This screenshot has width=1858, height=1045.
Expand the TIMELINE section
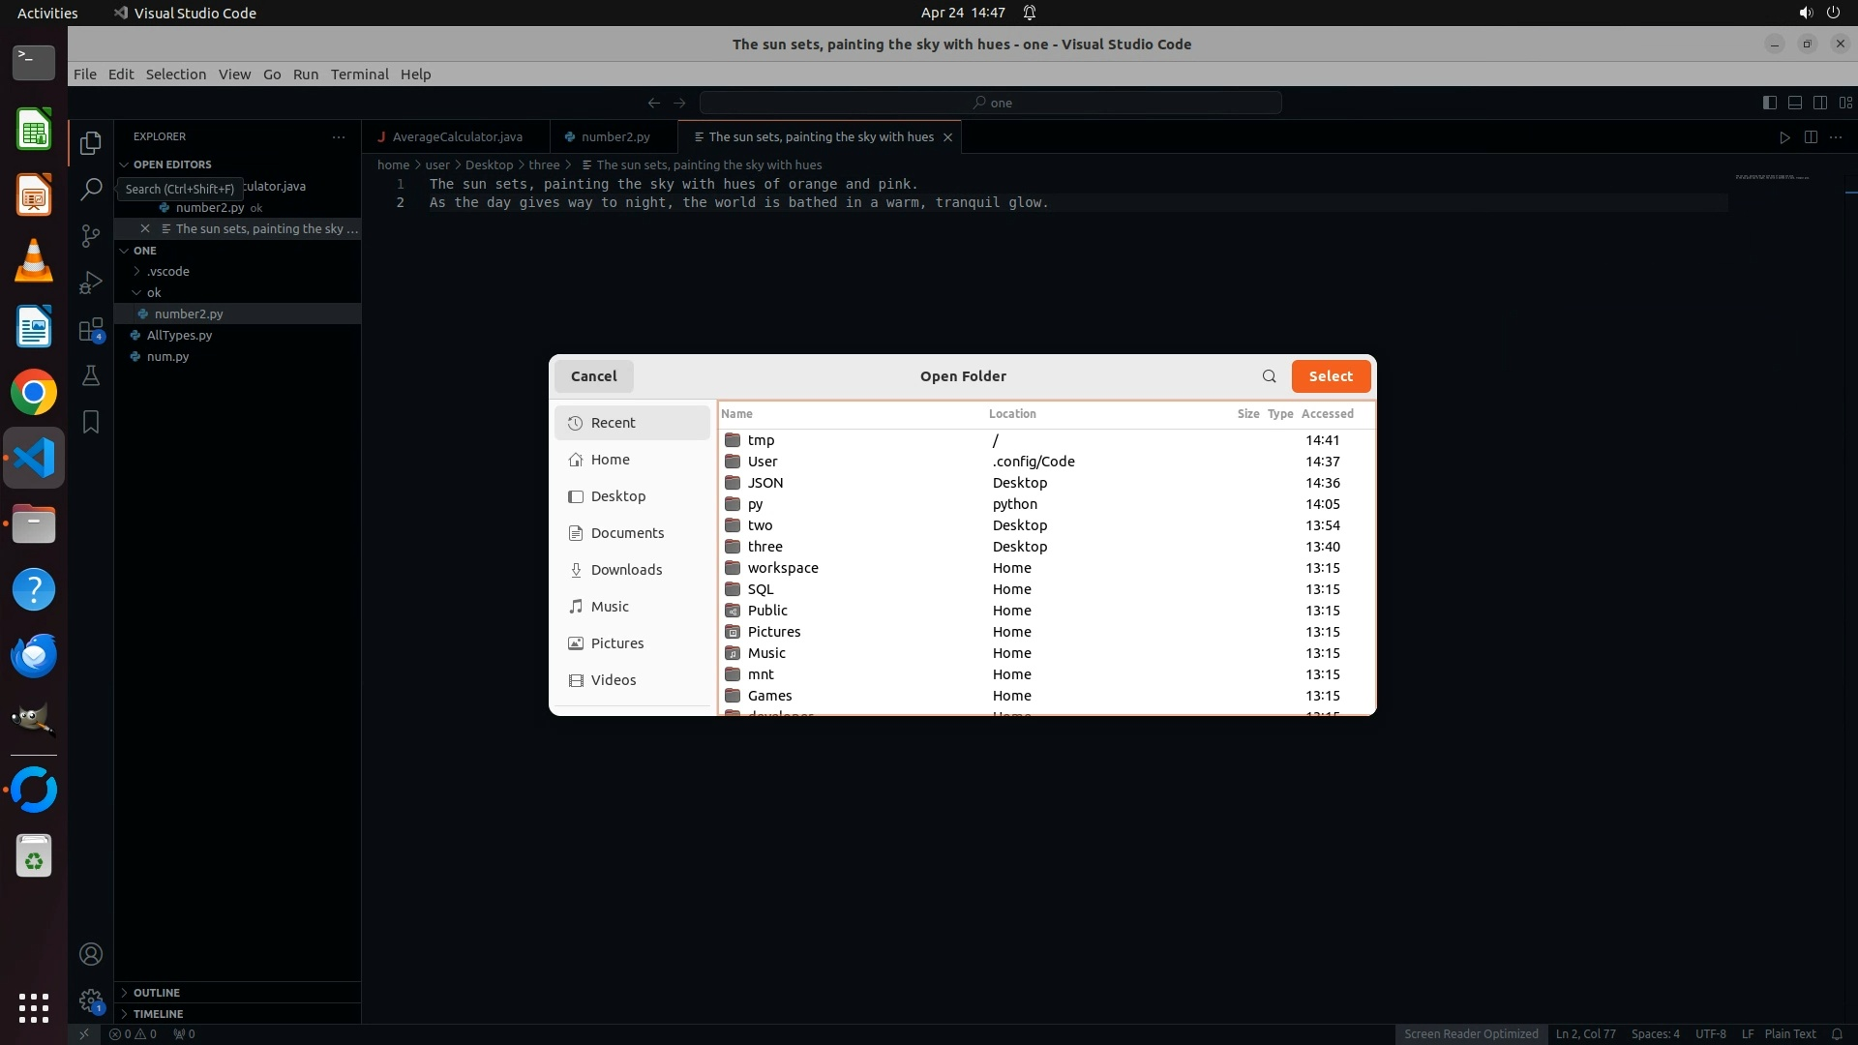[158, 1014]
